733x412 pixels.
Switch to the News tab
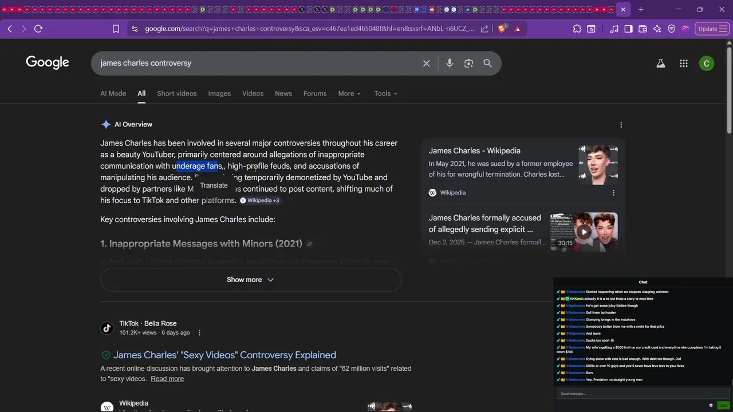[x=283, y=93]
